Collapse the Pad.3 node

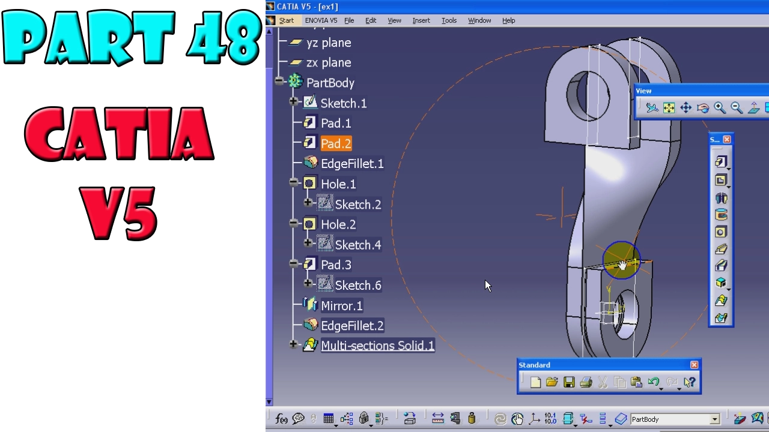tap(294, 263)
